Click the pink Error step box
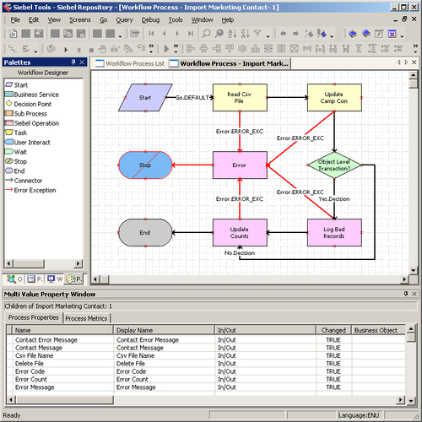The height and width of the screenshot is (422, 422). [240, 165]
